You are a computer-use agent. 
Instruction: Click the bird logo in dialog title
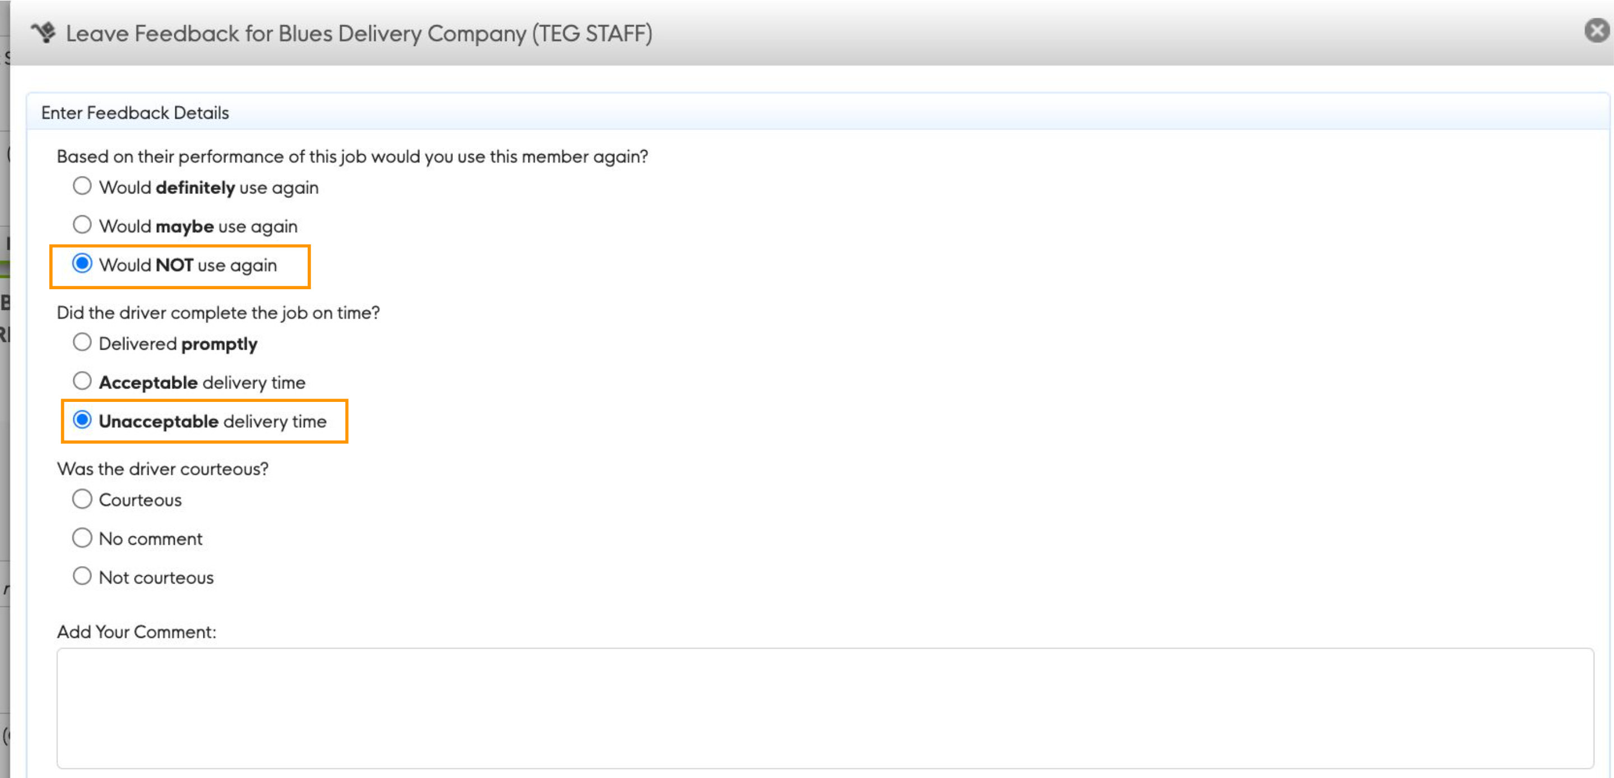point(44,33)
